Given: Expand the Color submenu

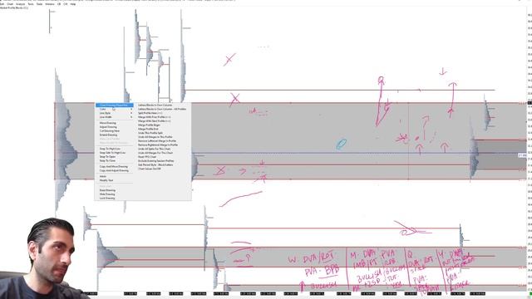Looking at the screenshot, I should (114, 109).
